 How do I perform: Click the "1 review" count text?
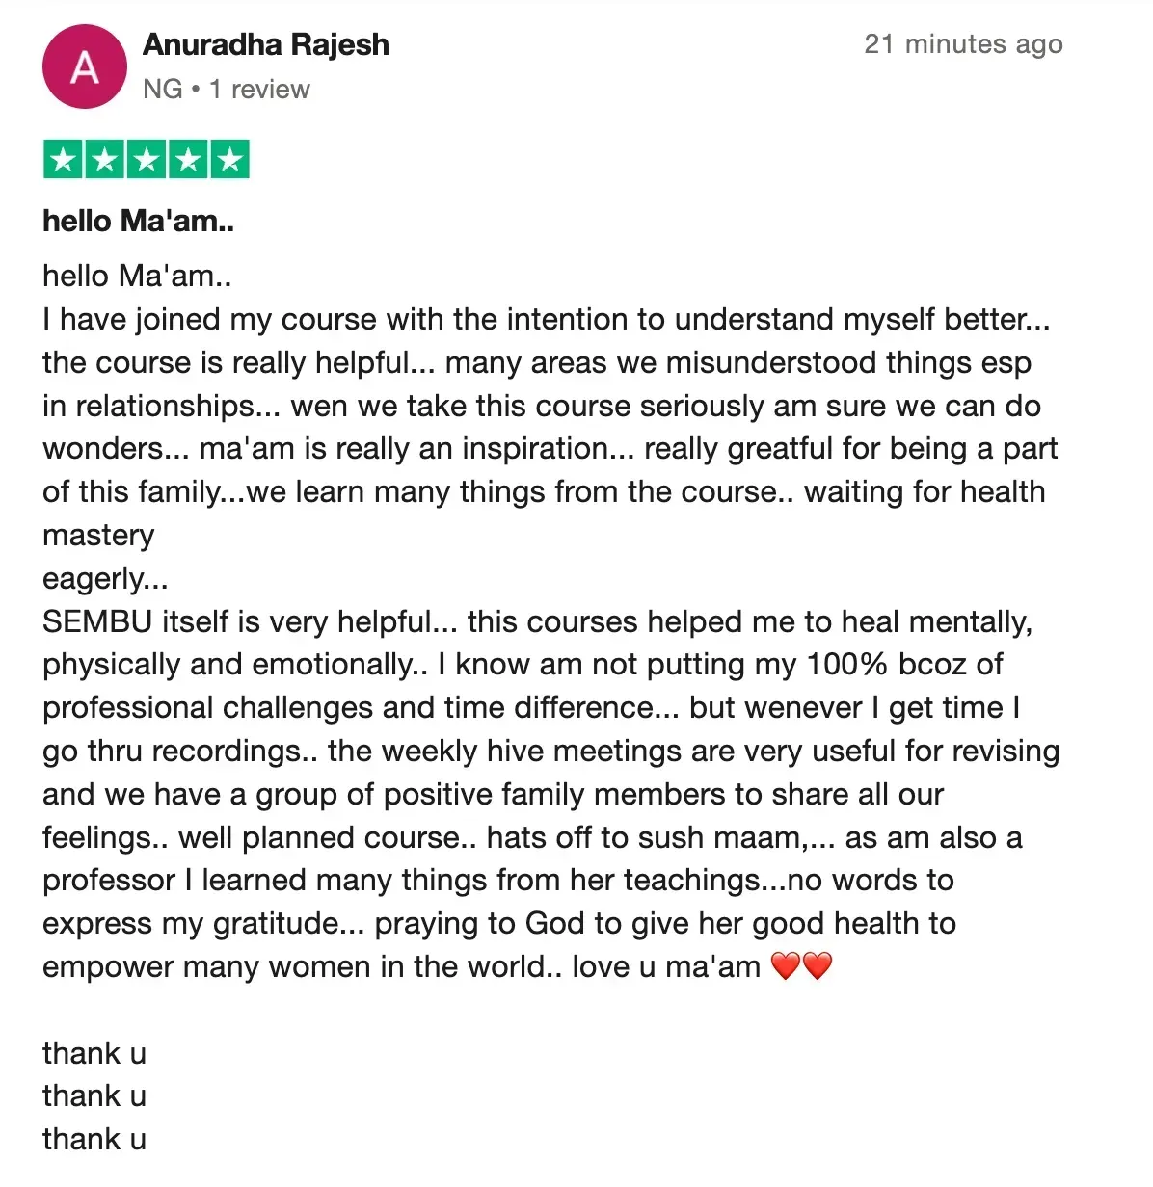coord(259,90)
